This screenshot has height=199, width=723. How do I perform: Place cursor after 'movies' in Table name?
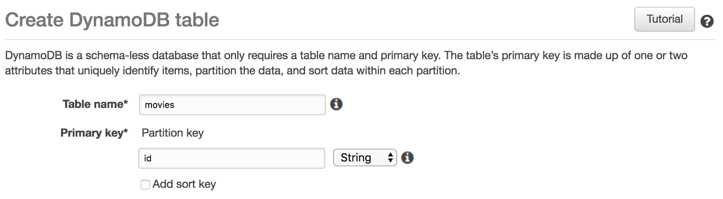tap(176, 105)
